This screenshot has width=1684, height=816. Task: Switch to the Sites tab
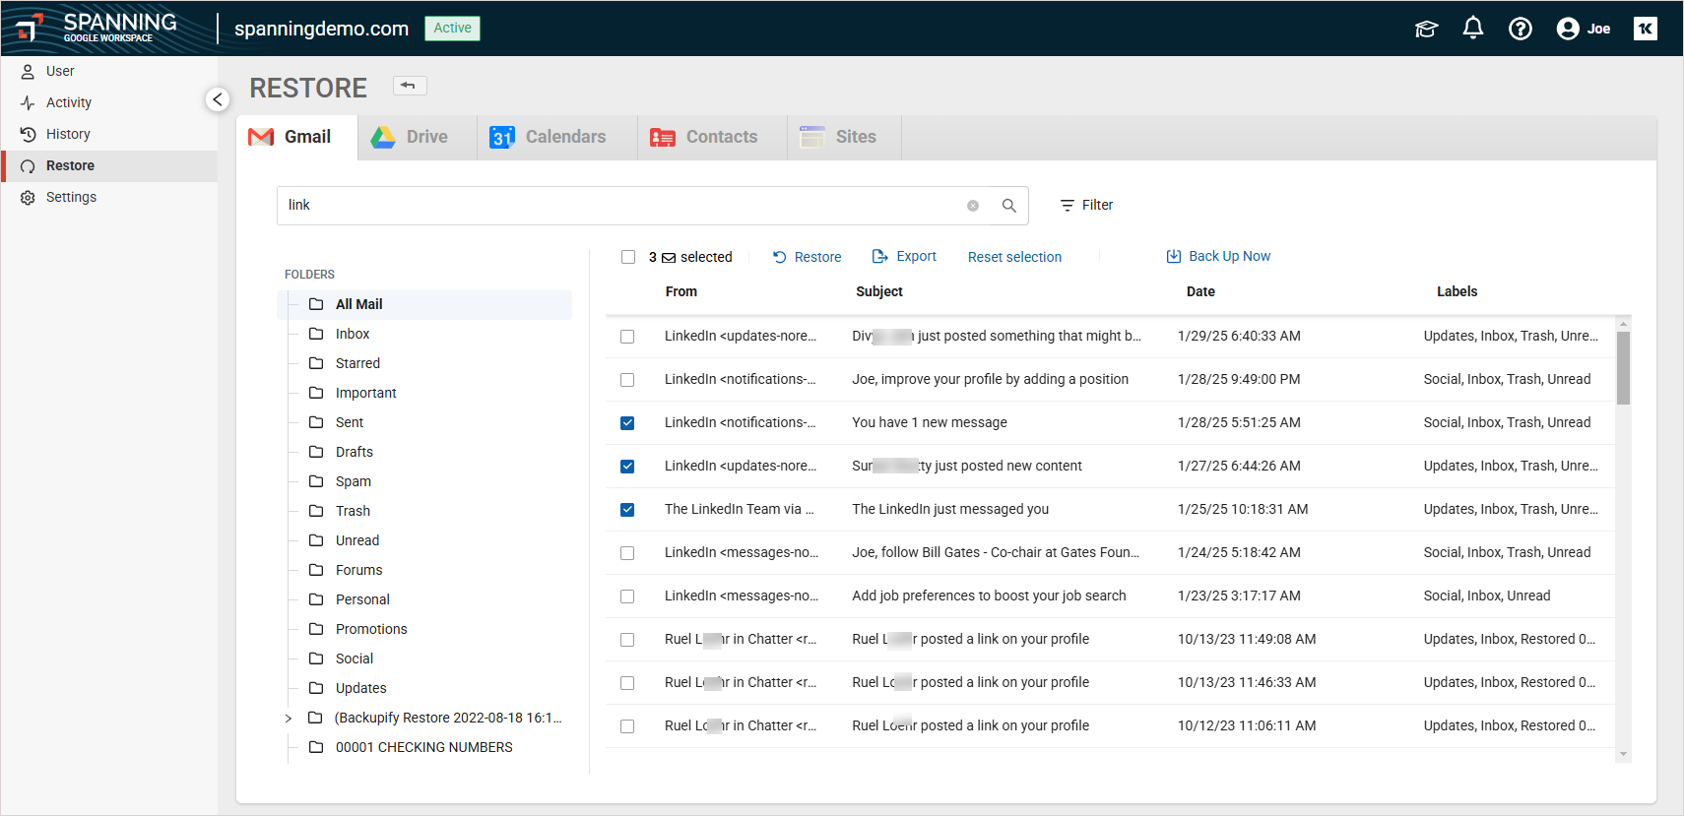(844, 137)
